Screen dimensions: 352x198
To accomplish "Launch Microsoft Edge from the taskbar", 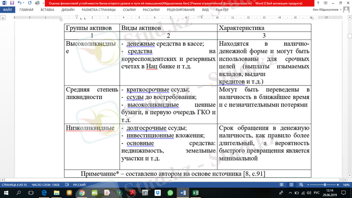I will [x=44, y=193].
